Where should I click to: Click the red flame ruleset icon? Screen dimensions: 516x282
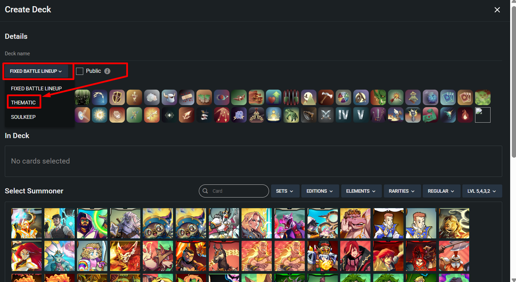click(x=465, y=115)
